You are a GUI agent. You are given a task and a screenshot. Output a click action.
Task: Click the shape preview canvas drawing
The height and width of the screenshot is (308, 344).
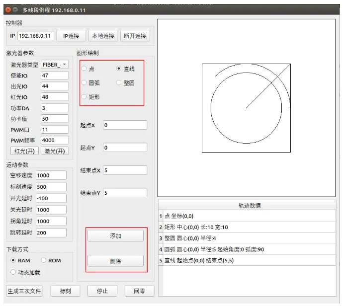tap(246, 108)
